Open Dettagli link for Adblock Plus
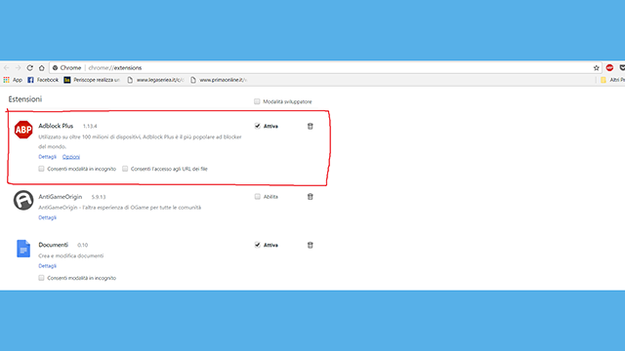 (48, 157)
